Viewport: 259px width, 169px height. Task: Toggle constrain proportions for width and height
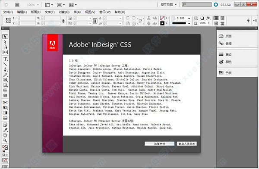point(63,21)
